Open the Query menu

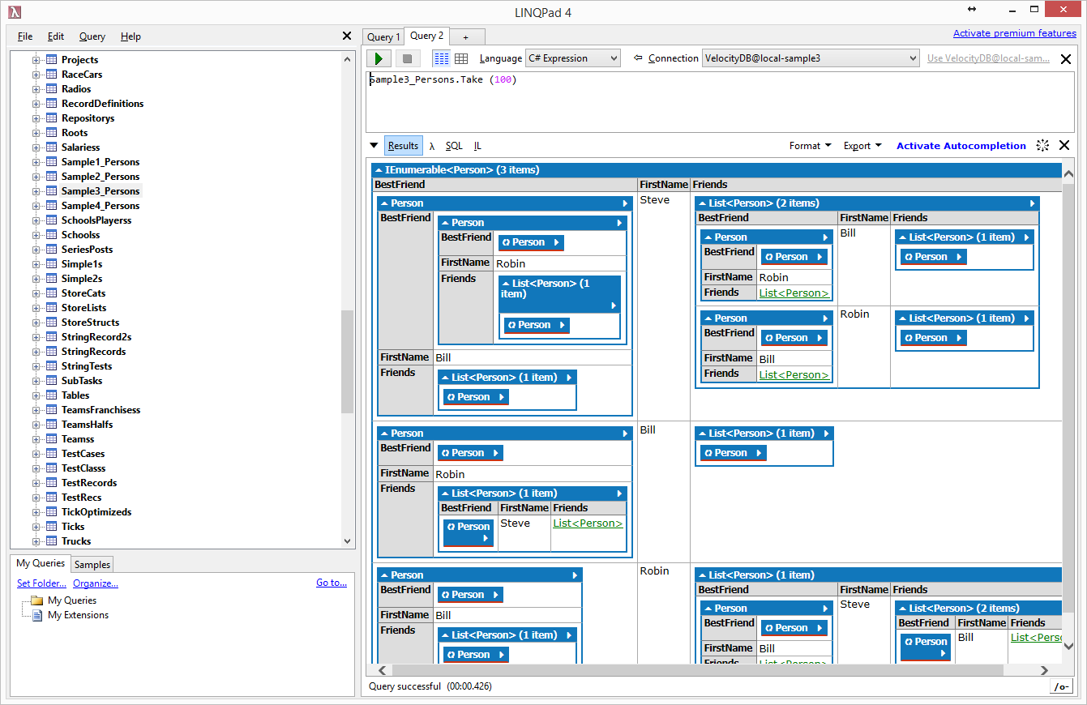tap(92, 36)
